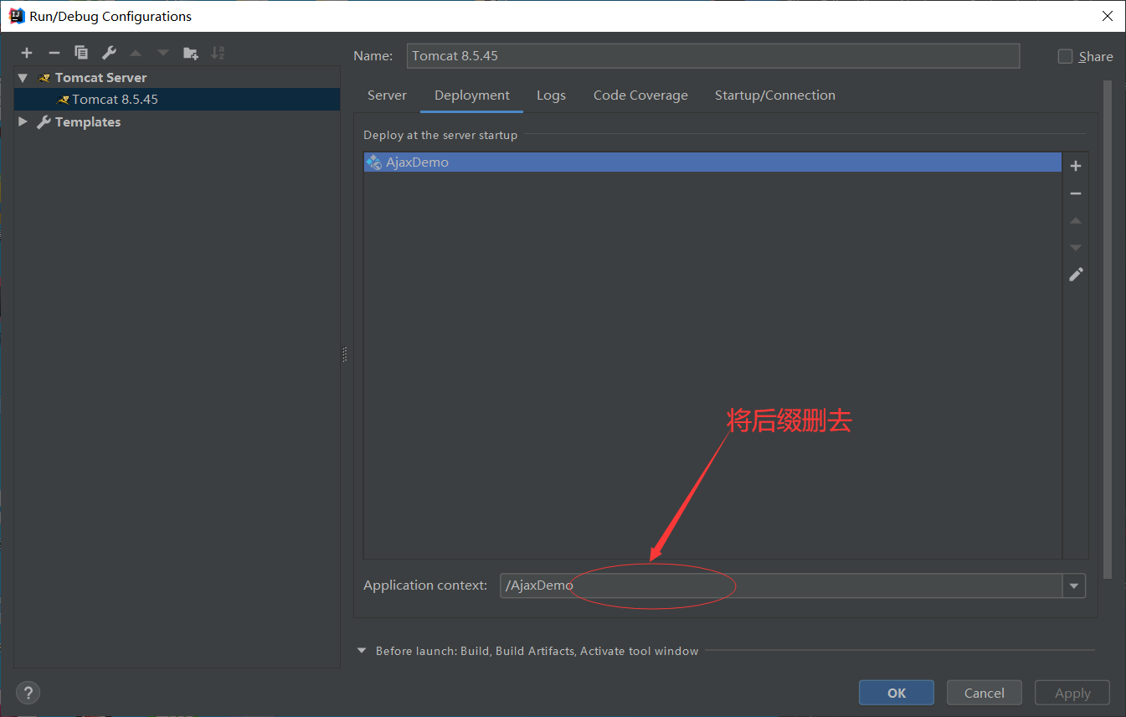Click IntelliJ logo in title bar

[16, 16]
